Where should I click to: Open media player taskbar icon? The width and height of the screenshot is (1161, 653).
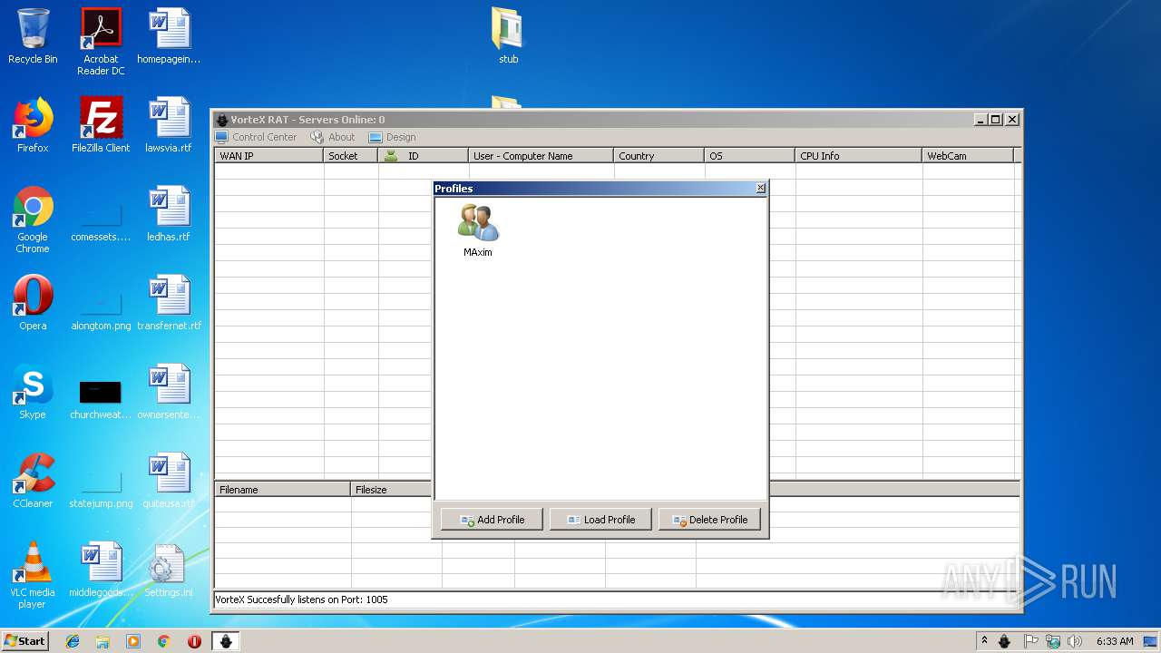tap(133, 640)
